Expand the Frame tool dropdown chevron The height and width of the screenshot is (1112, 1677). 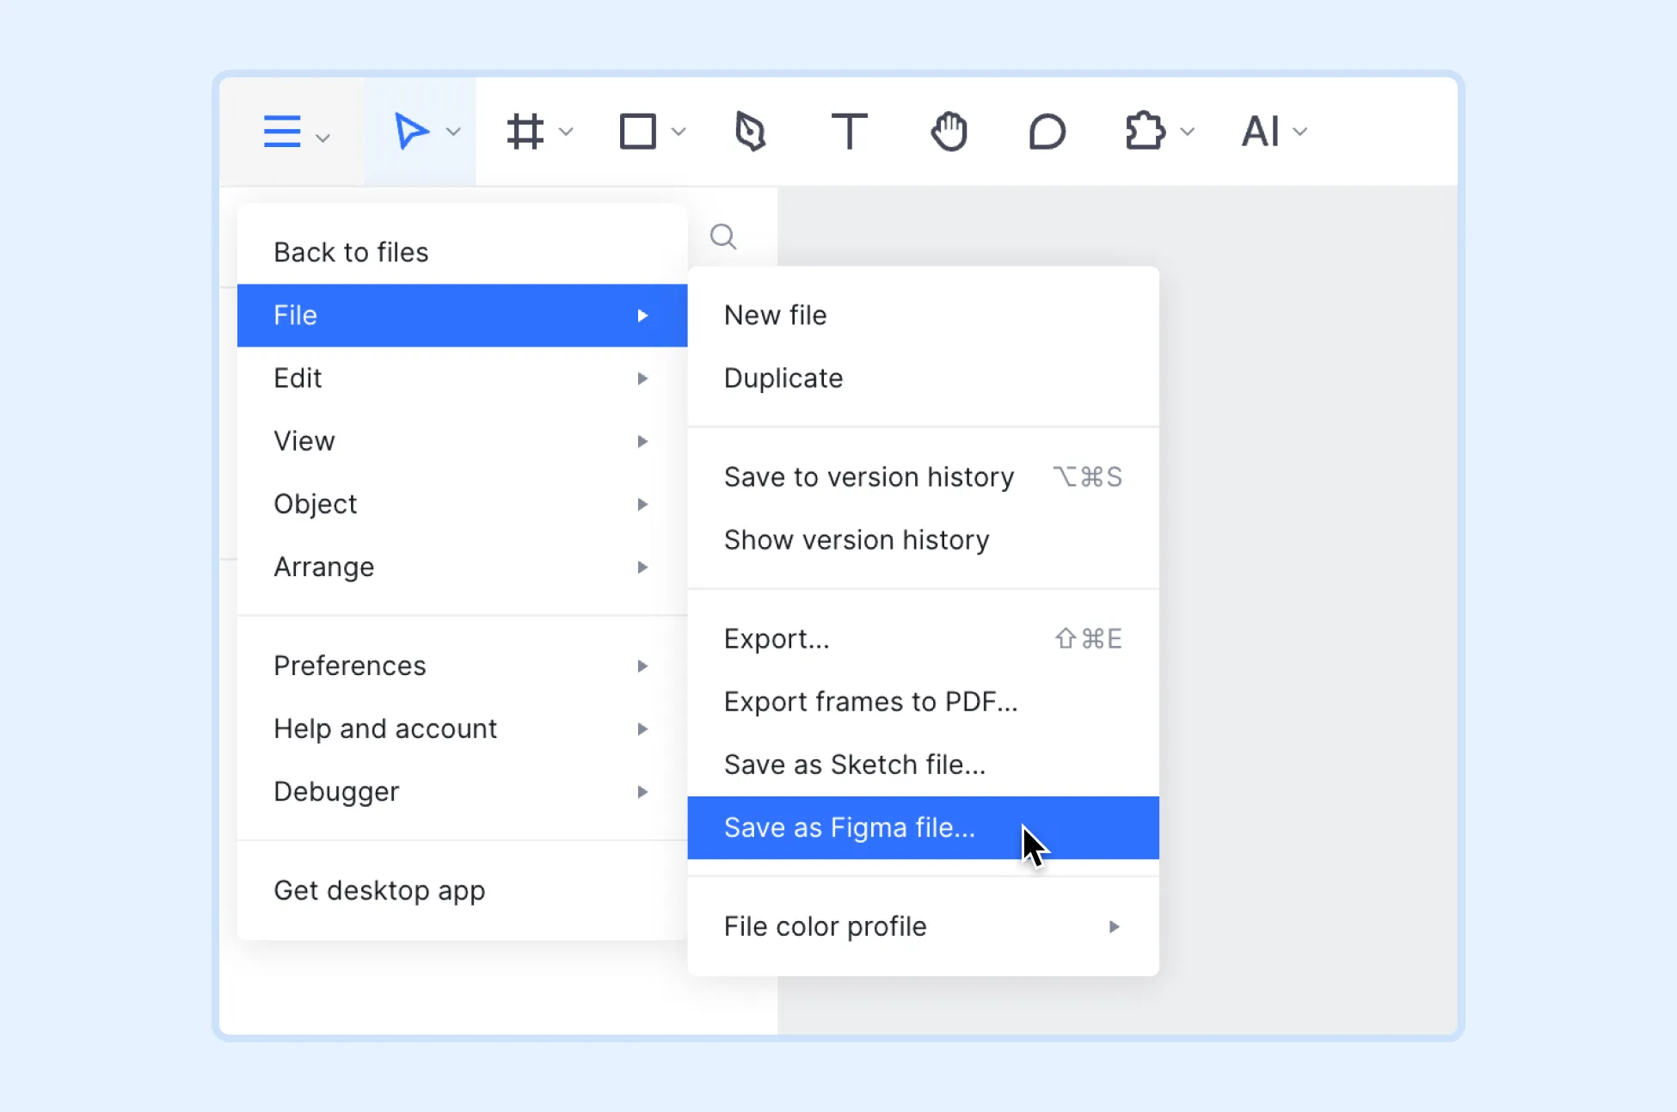coord(566,132)
